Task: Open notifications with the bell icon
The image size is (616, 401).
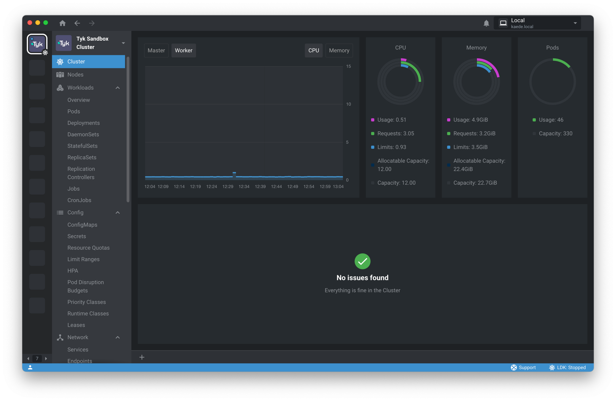Action: [486, 23]
